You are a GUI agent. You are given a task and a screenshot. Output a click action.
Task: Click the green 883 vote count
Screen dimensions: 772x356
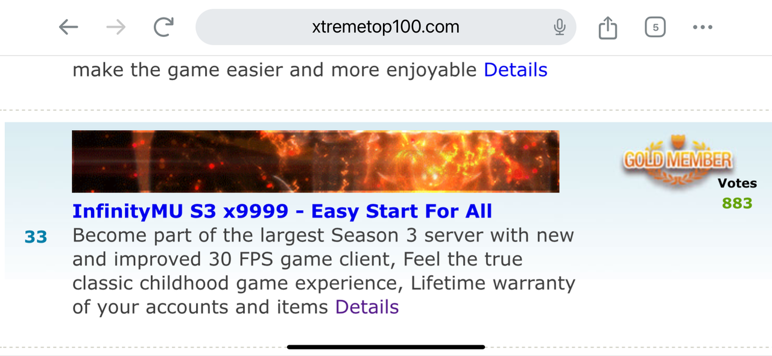pyautogui.click(x=737, y=203)
